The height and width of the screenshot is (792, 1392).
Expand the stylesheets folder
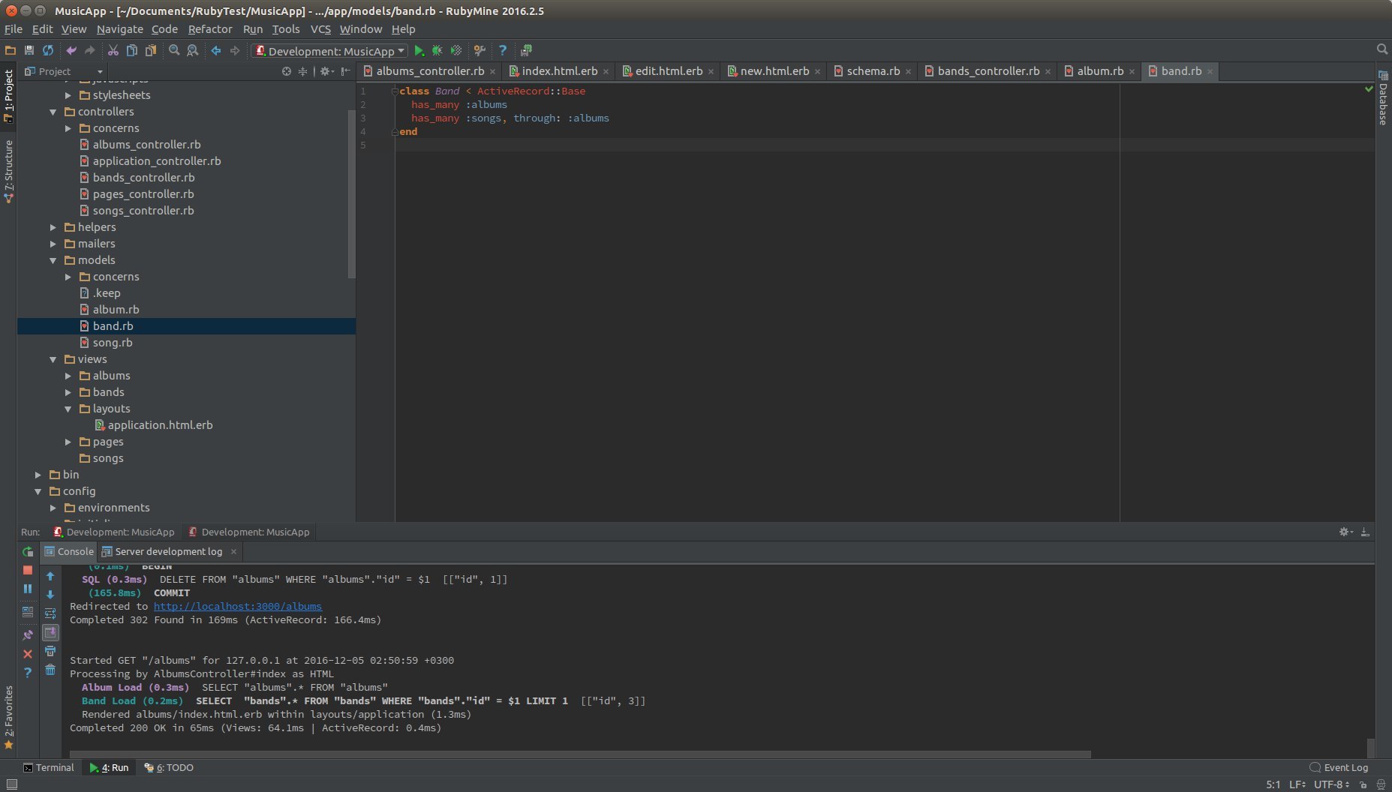[x=68, y=95]
